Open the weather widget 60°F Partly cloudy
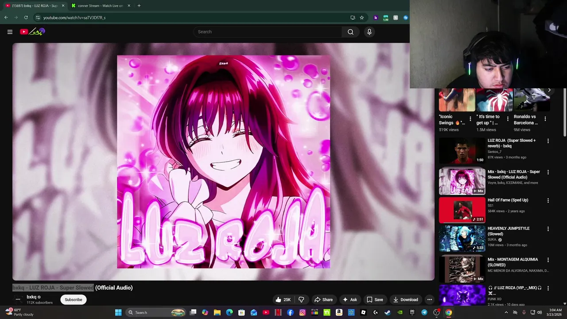Screen dimensions: 567x319 (x=19, y=312)
